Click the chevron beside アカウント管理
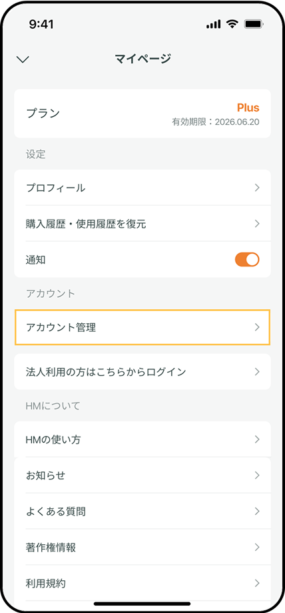Screen dimensions: 285x613 tap(257, 327)
